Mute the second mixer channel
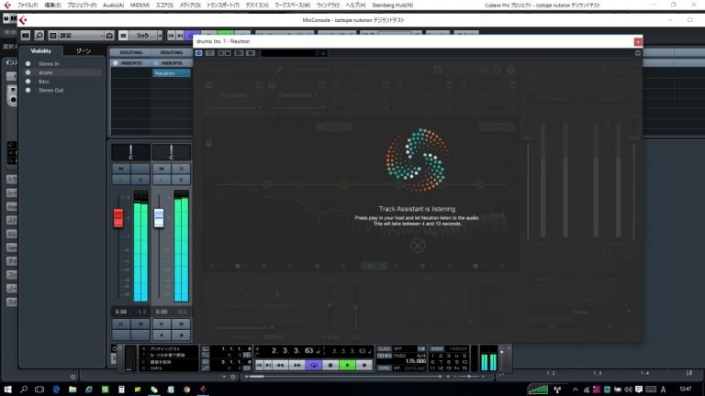 (x=162, y=169)
